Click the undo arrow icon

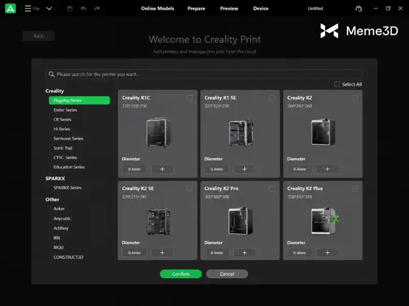click(x=83, y=9)
